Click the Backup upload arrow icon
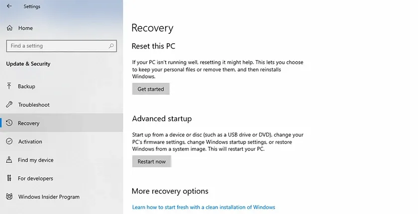This screenshot has width=418, height=214. (x=9, y=86)
